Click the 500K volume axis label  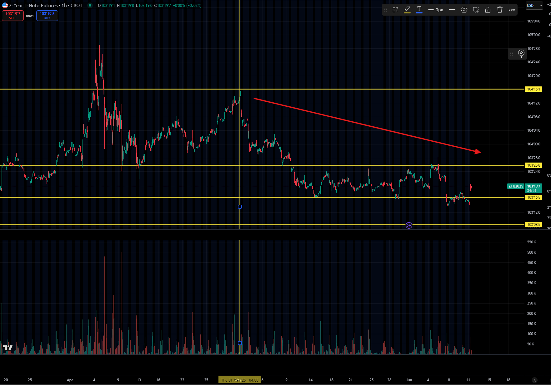point(531,252)
